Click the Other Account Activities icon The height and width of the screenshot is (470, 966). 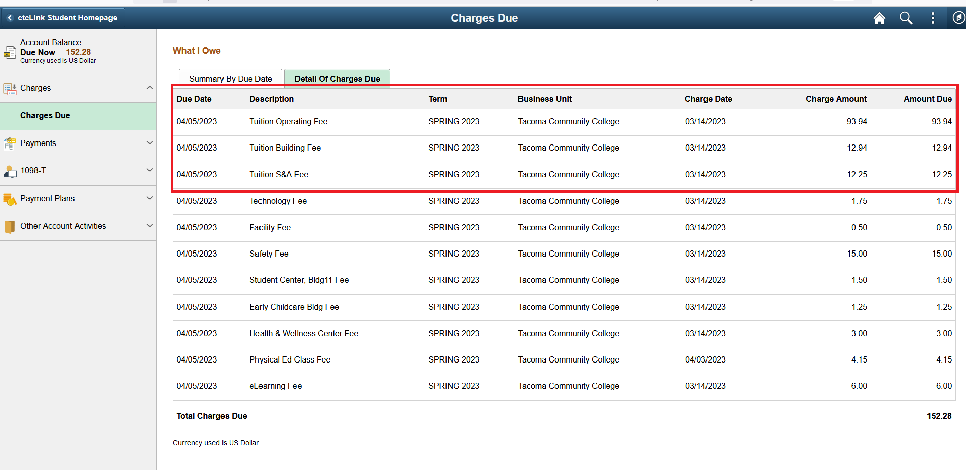(x=10, y=227)
